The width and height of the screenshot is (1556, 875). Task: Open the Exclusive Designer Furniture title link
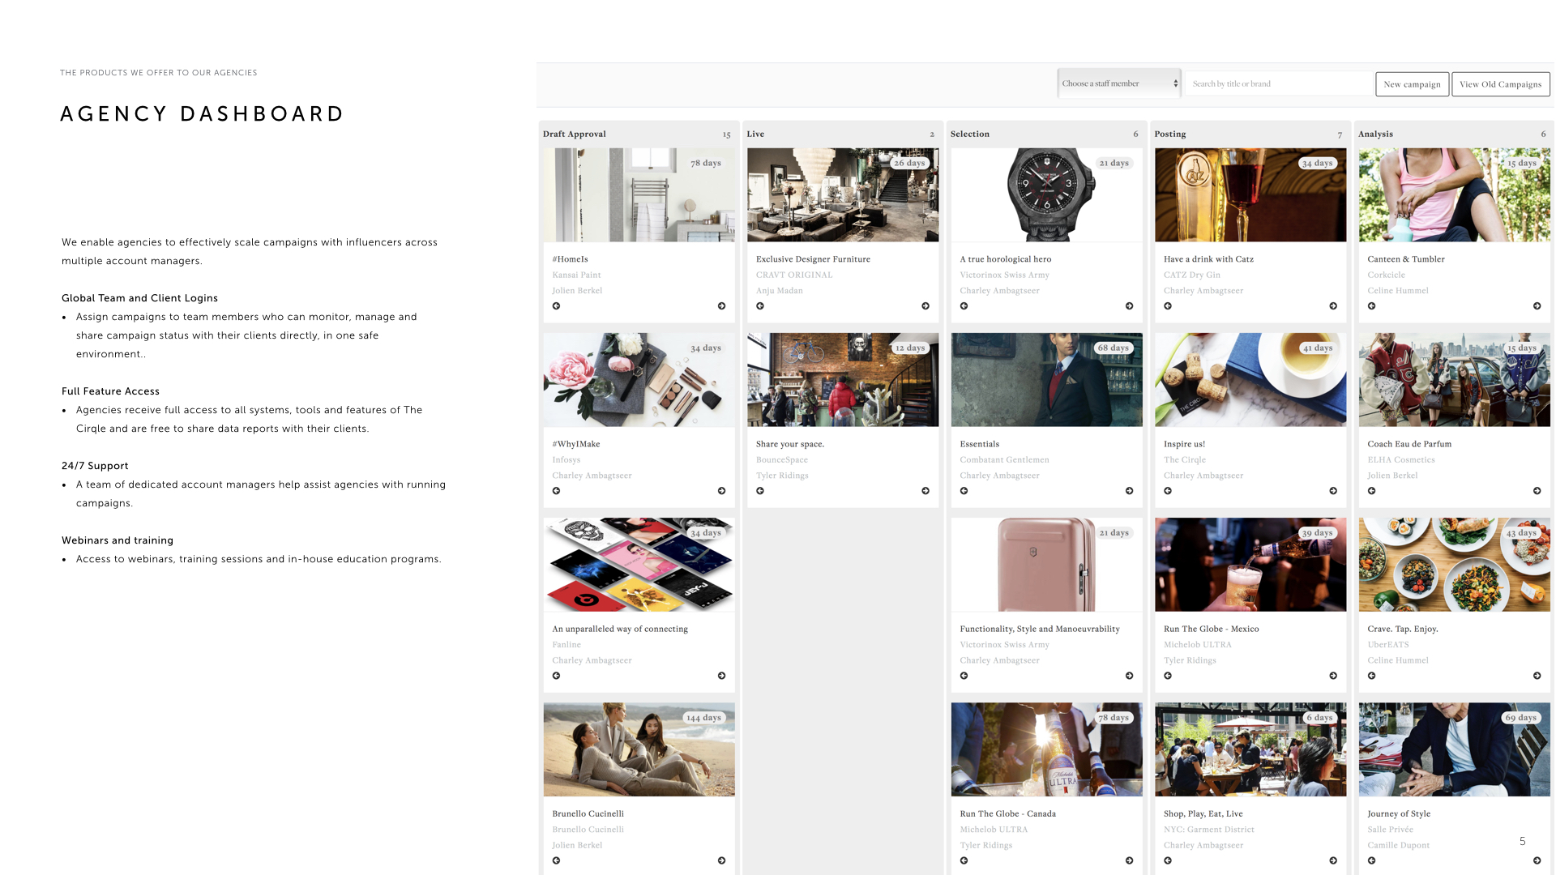point(813,259)
